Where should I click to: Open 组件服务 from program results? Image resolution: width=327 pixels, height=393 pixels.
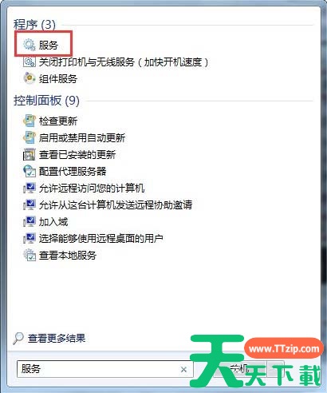[x=58, y=79]
